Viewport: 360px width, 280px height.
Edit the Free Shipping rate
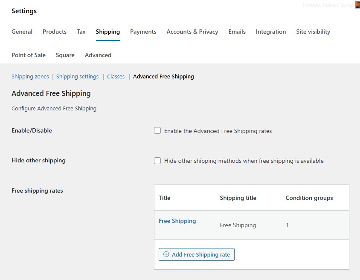point(177,221)
